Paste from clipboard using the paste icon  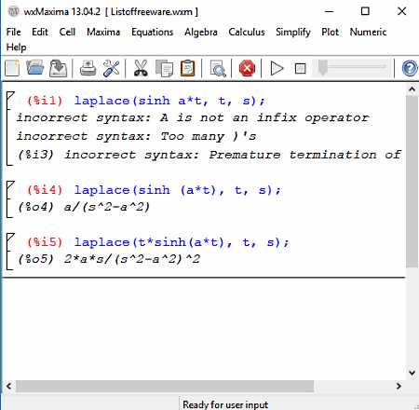coord(188,68)
